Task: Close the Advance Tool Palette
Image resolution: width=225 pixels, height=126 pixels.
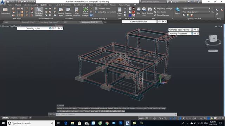Action: [x=198, y=29]
